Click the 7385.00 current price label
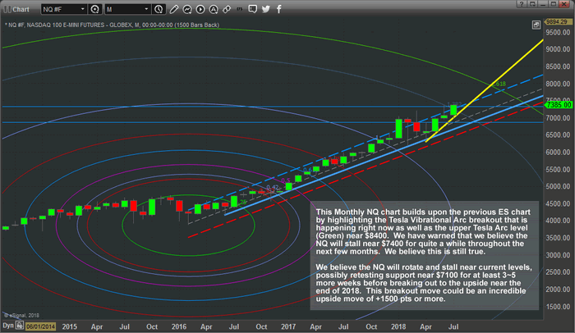Screen dimensions: 575x333 click(x=559, y=105)
